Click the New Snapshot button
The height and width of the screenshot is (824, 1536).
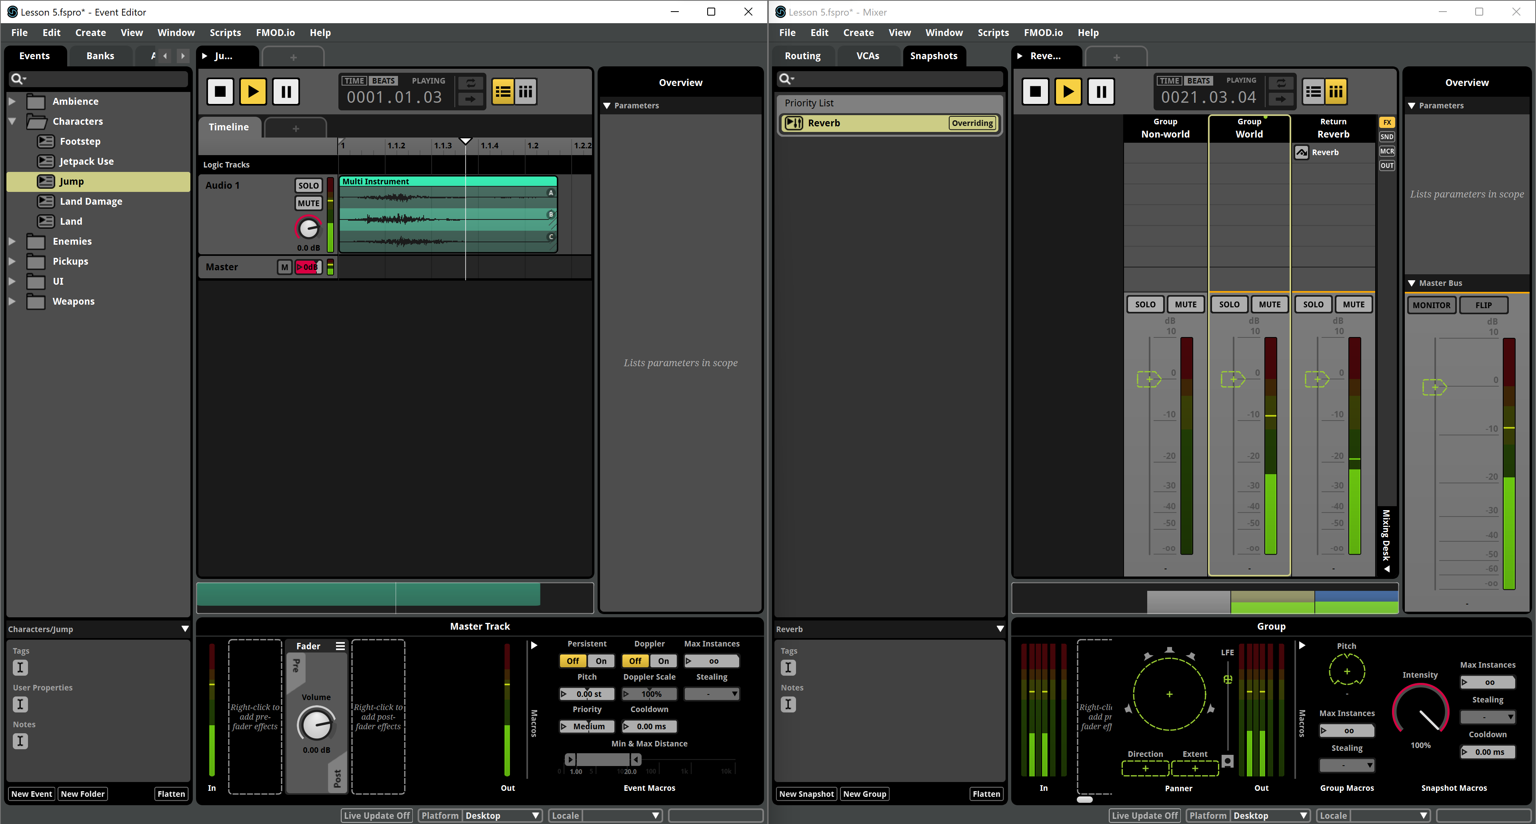click(806, 794)
